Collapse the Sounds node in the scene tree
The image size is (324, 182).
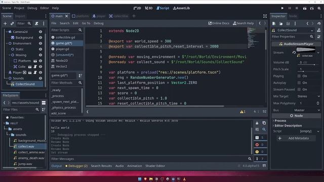[7, 78]
